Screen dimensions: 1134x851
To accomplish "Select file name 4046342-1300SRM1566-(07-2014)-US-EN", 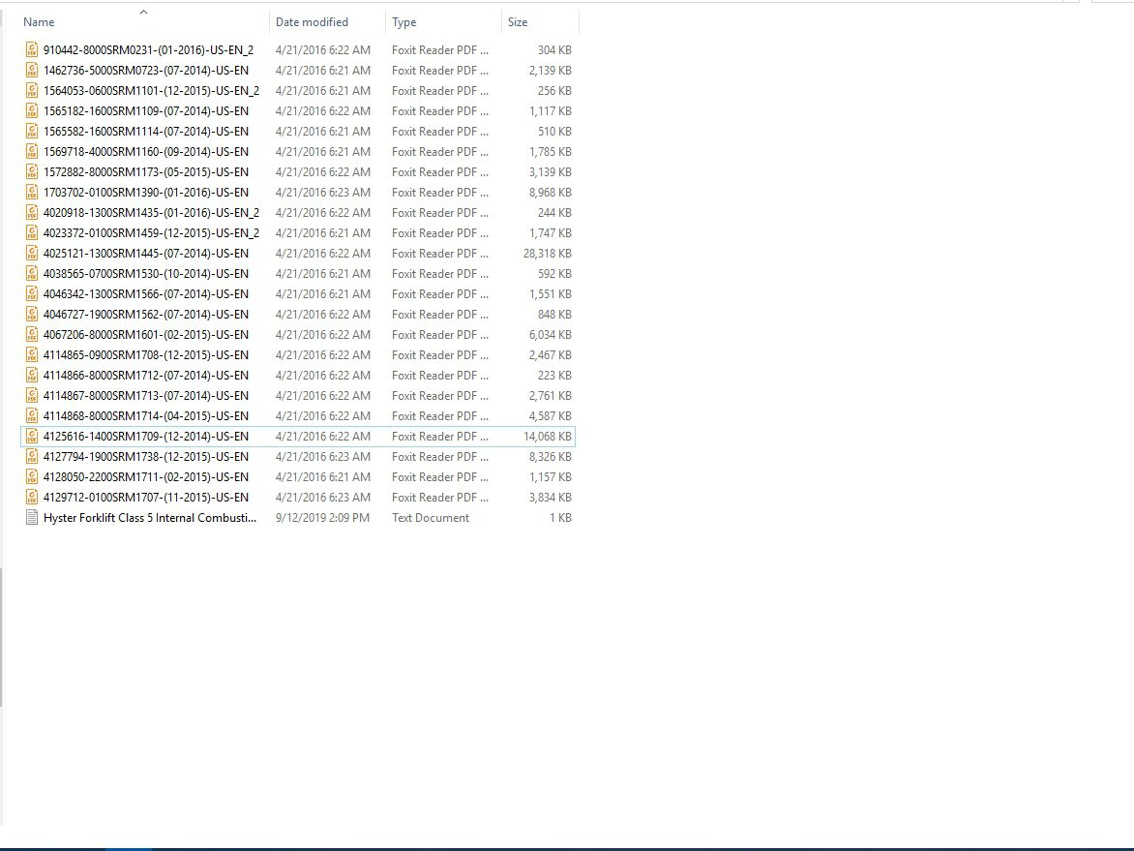I will [x=146, y=293].
